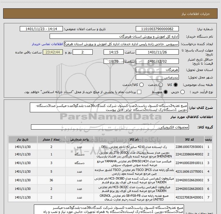Image resolution: width=221 pixels, height=214 pixels.
Task: Click the TSCO 2PCS speaker item name
Action: tap(134, 172)
